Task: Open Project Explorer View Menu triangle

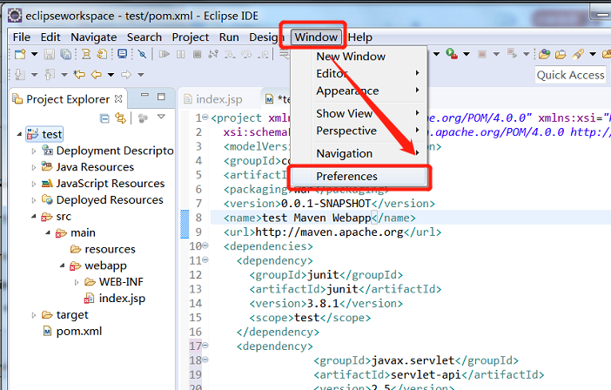Action: pyautogui.click(x=161, y=116)
